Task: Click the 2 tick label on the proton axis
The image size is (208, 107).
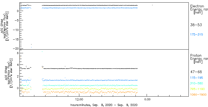Action: point(18,76)
